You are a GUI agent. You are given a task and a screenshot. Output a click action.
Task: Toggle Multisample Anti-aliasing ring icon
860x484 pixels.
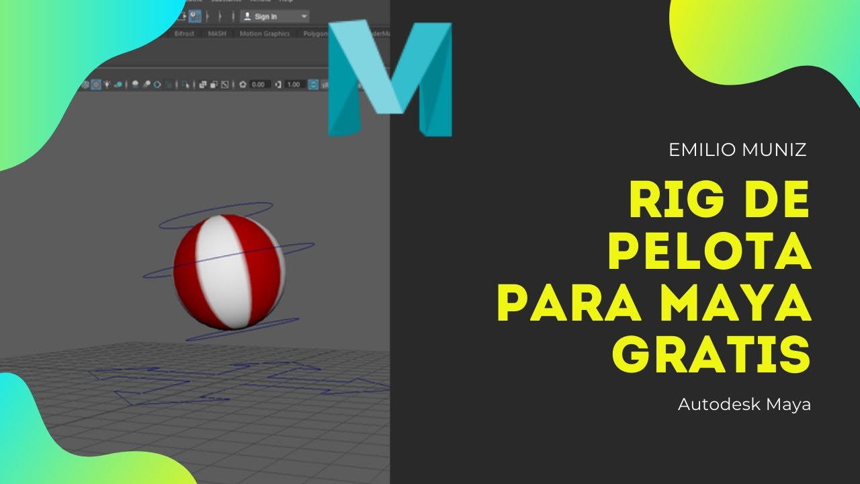point(157,85)
